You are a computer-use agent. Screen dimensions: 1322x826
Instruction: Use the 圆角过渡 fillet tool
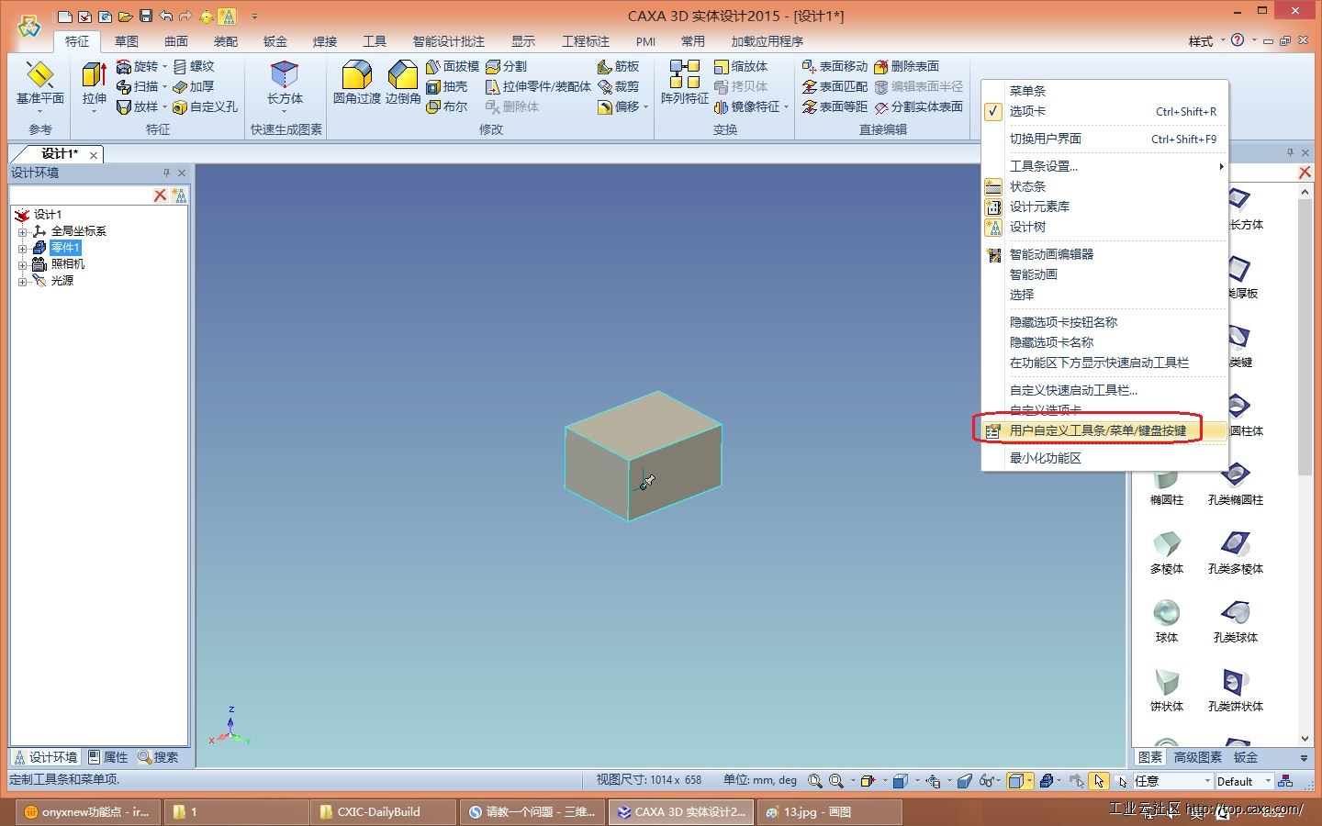356,84
